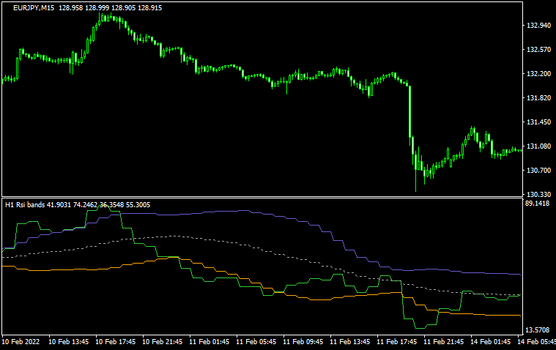Click the 14 Feb 01:45 time label
The image size is (556, 350).
490,341
